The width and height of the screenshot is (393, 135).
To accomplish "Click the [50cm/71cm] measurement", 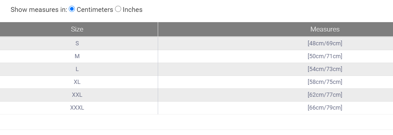I will pos(325,56).
